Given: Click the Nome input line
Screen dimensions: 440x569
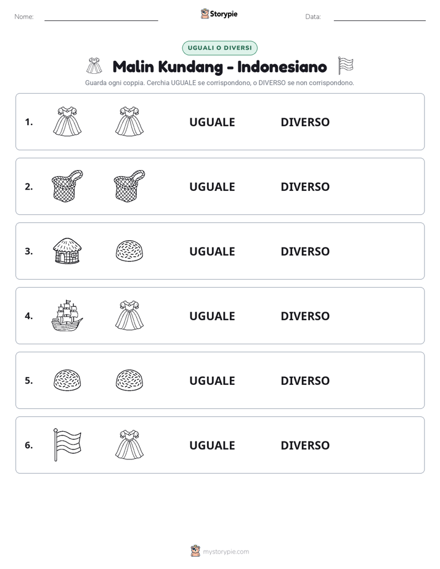Looking at the screenshot, I should [x=101, y=17].
